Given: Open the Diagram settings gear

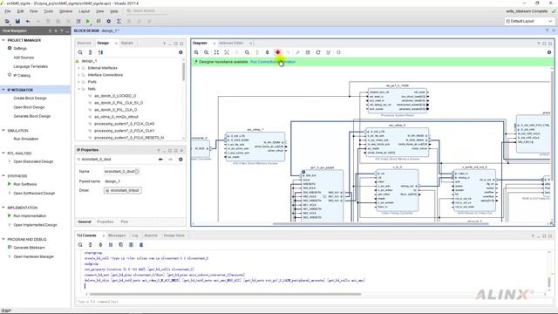Looking at the screenshot, I should point(549,52).
